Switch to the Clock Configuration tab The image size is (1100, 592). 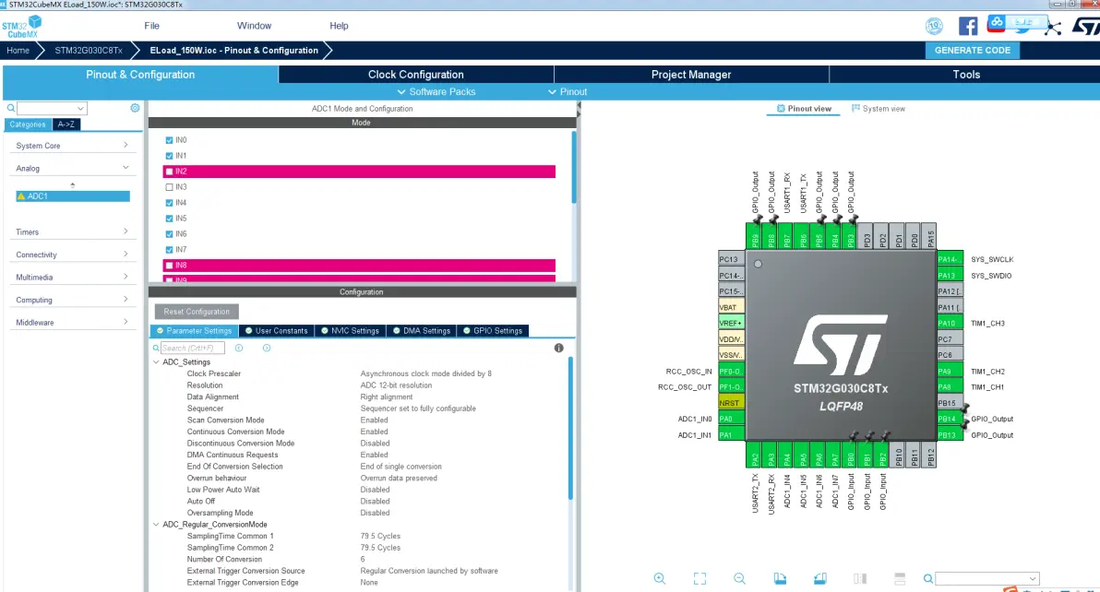coord(416,75)
